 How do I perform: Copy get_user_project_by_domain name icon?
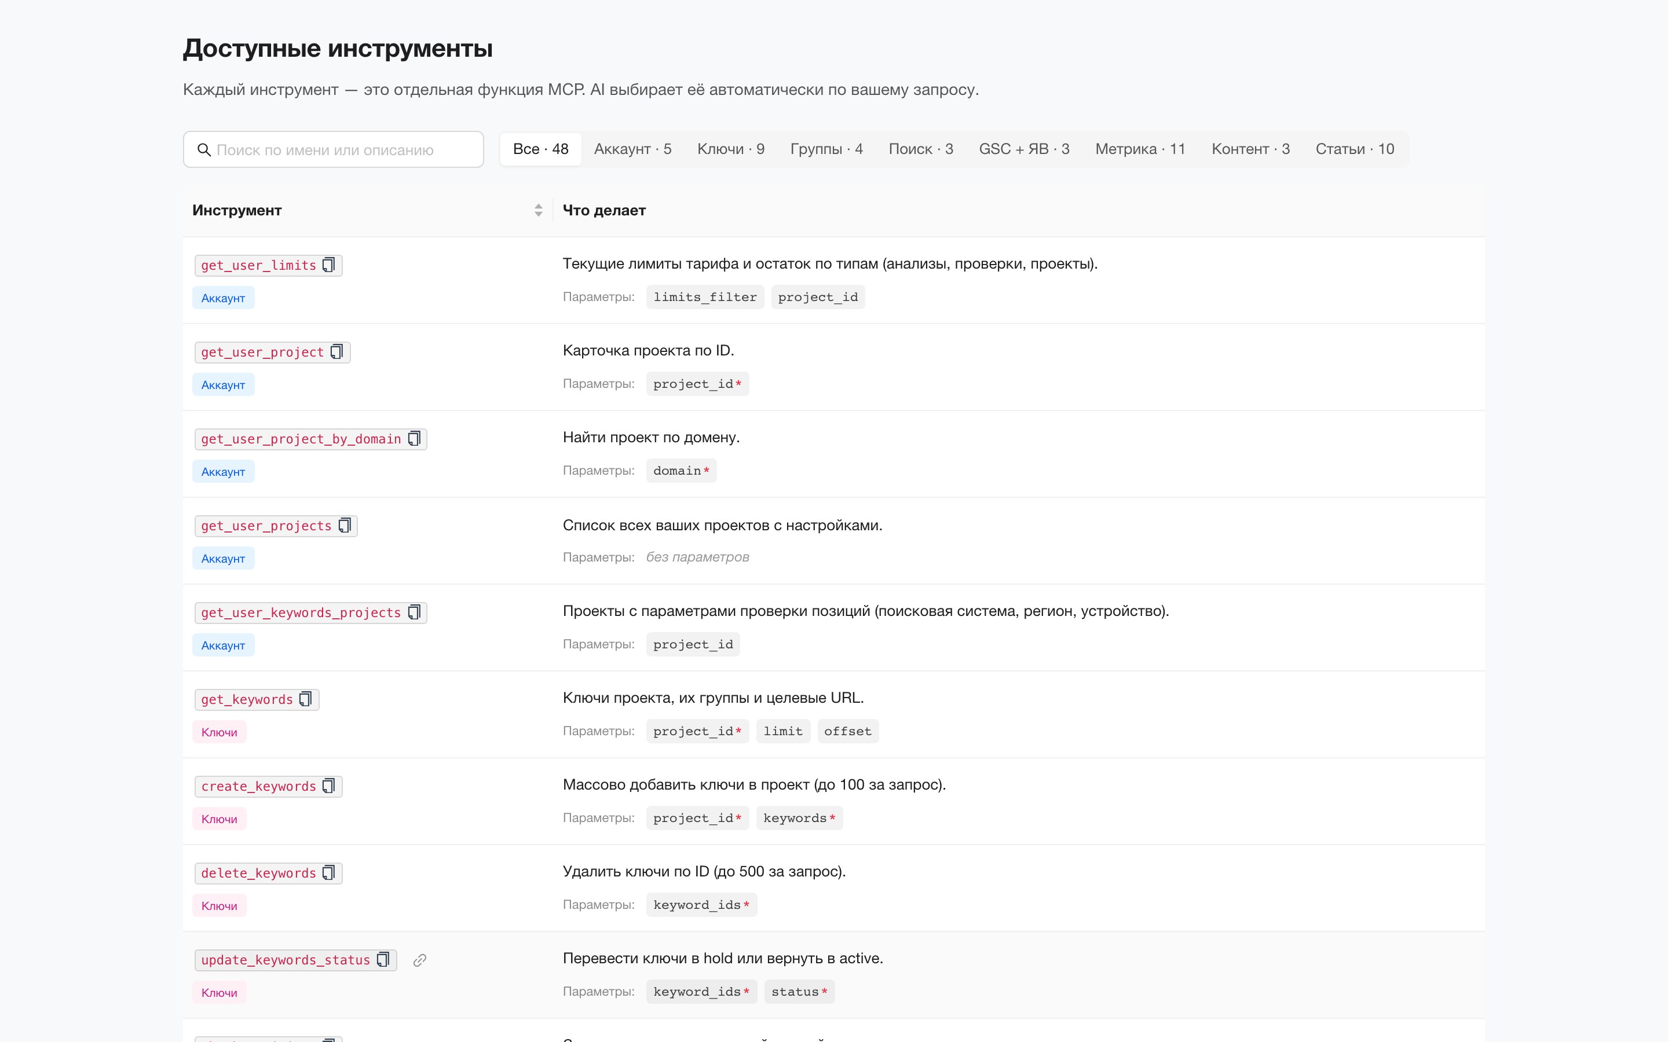414,439
